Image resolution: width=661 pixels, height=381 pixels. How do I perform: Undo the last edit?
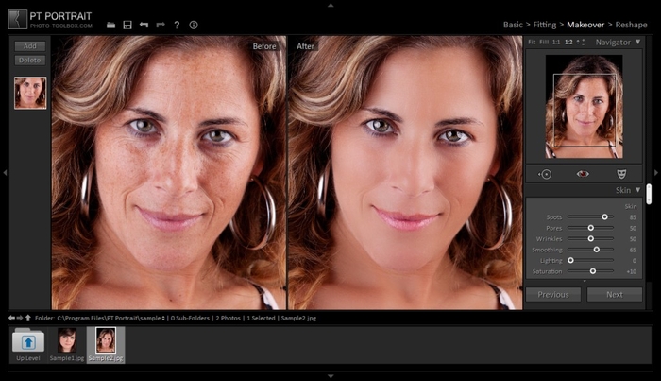point(144,25)
